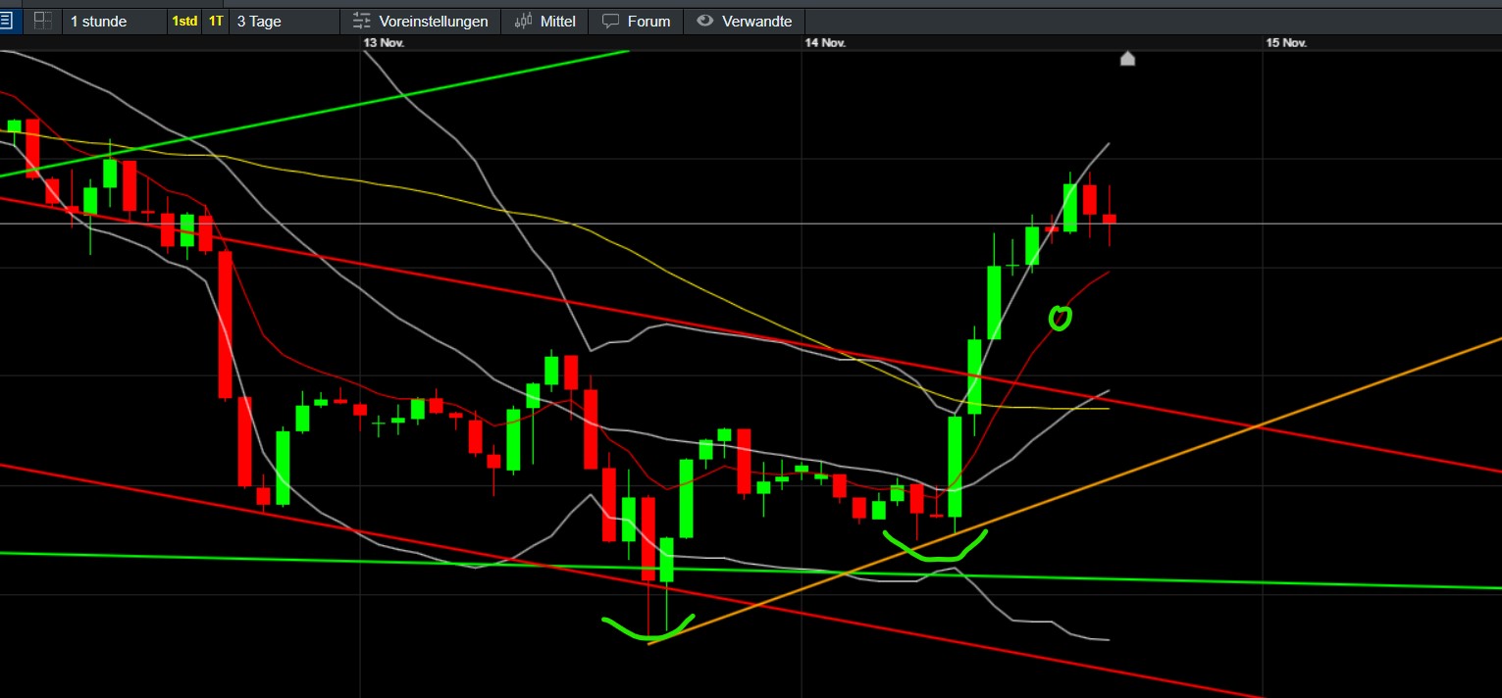Click the '15 Nov.' date label

pos(1286,42)
